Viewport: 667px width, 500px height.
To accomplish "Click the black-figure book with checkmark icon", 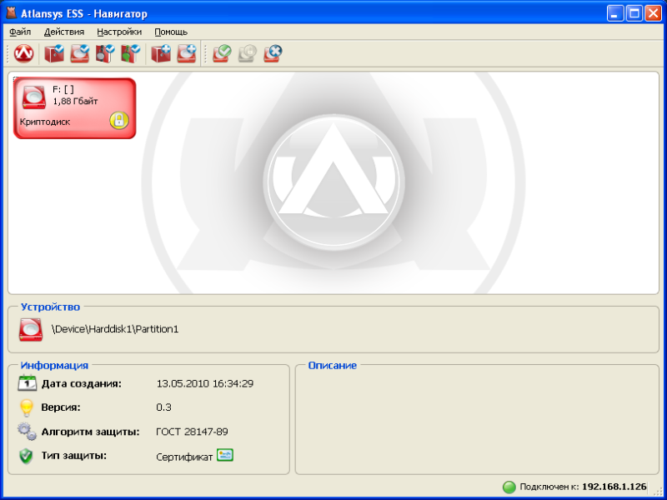I will click(106, 53).
